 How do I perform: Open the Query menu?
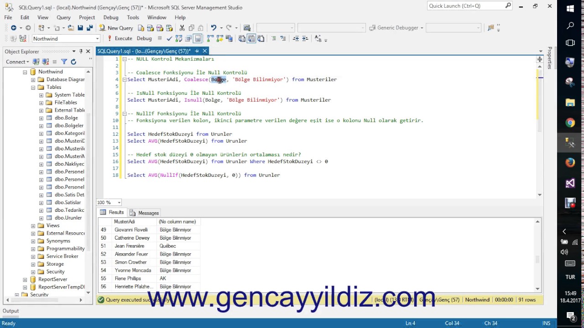click(63, 17)
